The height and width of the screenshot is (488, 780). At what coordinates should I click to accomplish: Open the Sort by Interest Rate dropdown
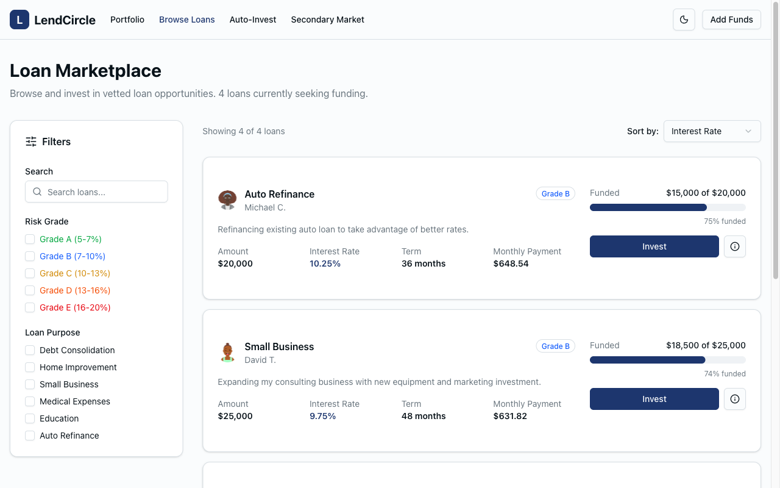[712, 131]
